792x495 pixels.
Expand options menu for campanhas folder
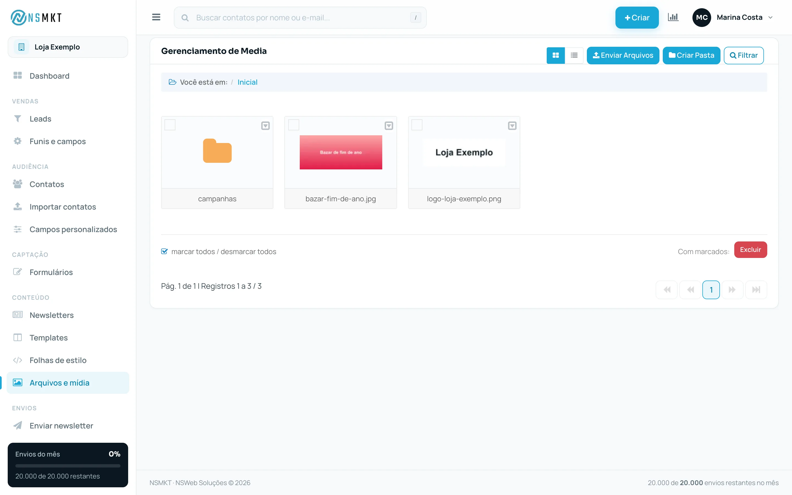[265, 126]
